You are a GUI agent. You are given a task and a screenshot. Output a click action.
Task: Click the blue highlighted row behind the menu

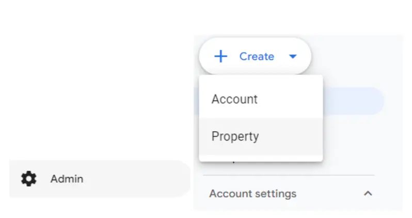pos(354,101)
